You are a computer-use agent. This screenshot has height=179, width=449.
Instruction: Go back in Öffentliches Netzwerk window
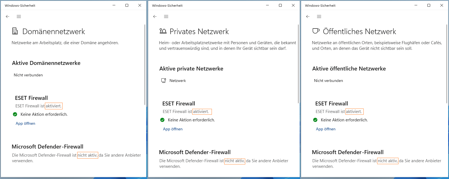pos(308,17)
